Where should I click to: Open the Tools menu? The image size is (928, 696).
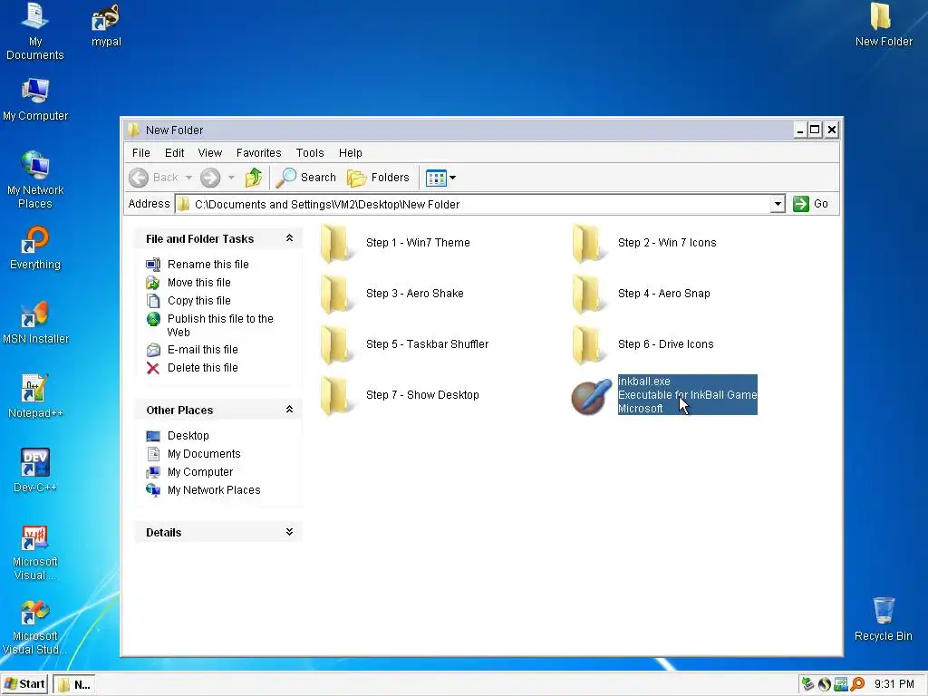(310, 152)
